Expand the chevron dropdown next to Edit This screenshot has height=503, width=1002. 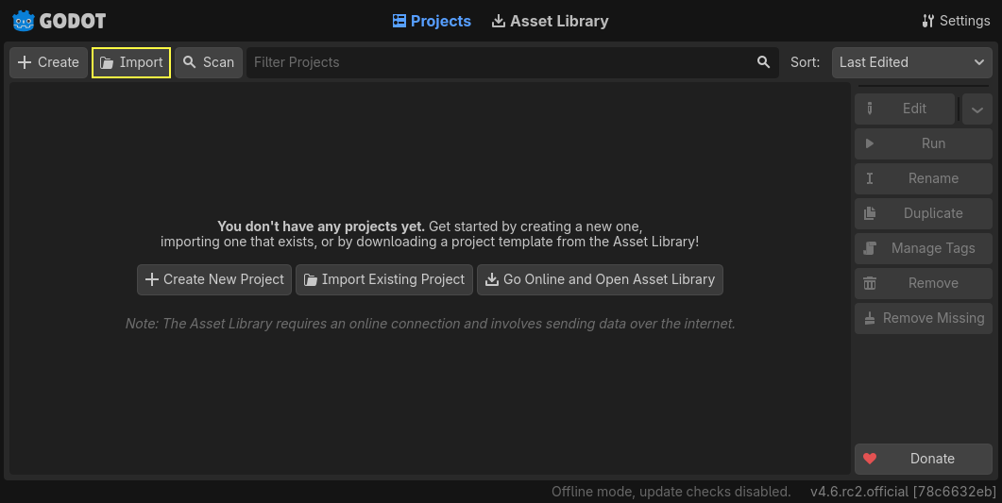coord(977,109)
